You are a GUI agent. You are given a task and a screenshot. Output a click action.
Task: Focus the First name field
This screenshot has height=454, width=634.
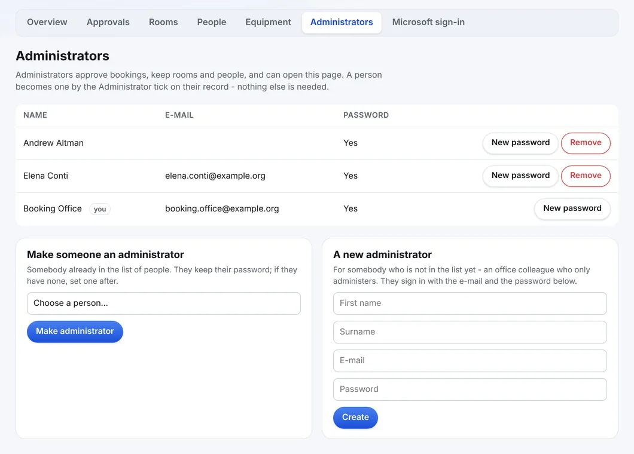pos(470,303)
